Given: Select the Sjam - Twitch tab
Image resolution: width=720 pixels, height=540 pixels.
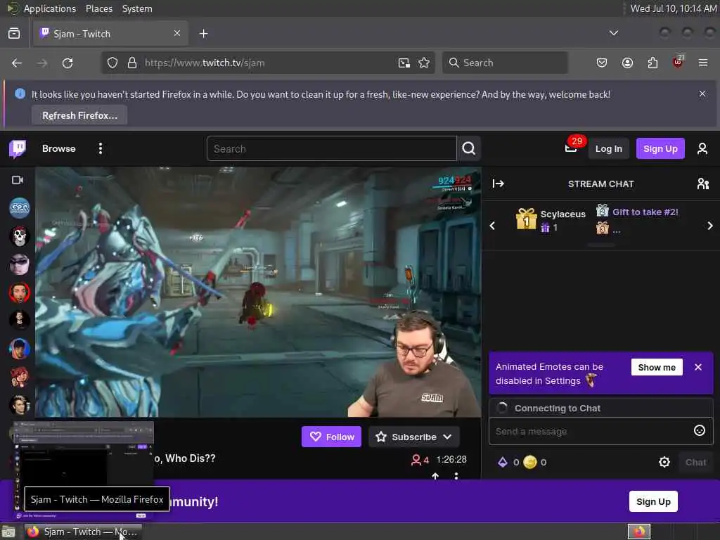Looking at the screenshot, I should tap(110, 34).
